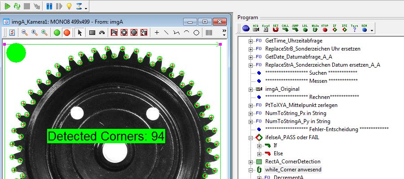Insert a Test step with question mark
The width and height of the screenshot is (404, 179).
coord(354,28)
